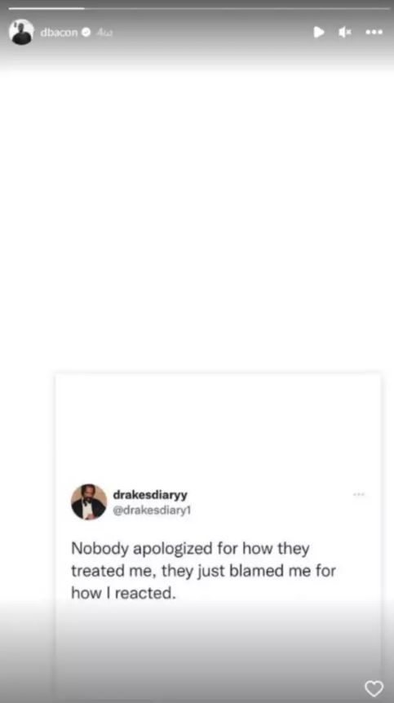Click the tweet line starting "Nobody apologized"
Viewport: 394px width, 703px height.
(190, 549)
